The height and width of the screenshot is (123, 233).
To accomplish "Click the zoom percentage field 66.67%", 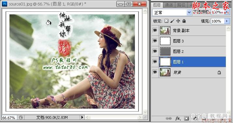I will (9, 118).
